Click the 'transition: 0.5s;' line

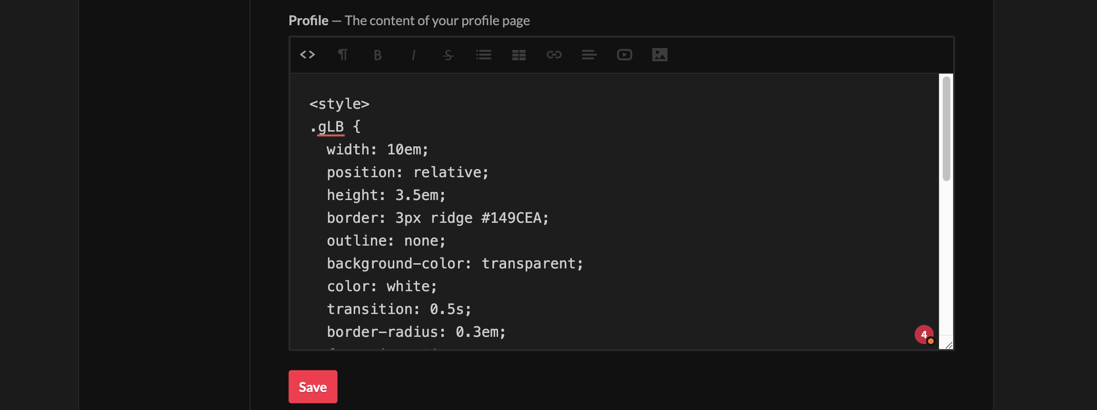(x=399, y=309)
